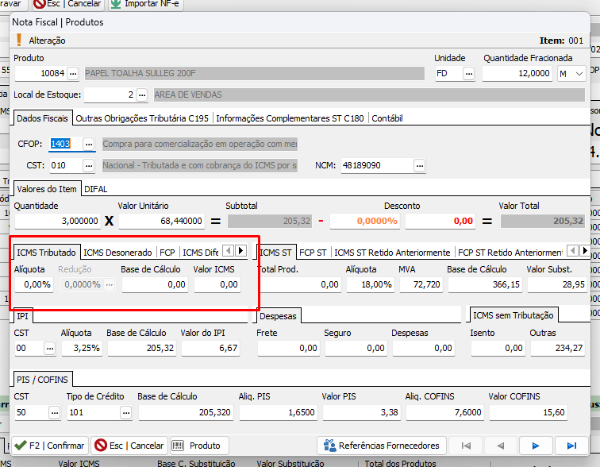Open Referências Fornecedores
The width and height of the screenshot is (600, 467).
pos(382,446)
